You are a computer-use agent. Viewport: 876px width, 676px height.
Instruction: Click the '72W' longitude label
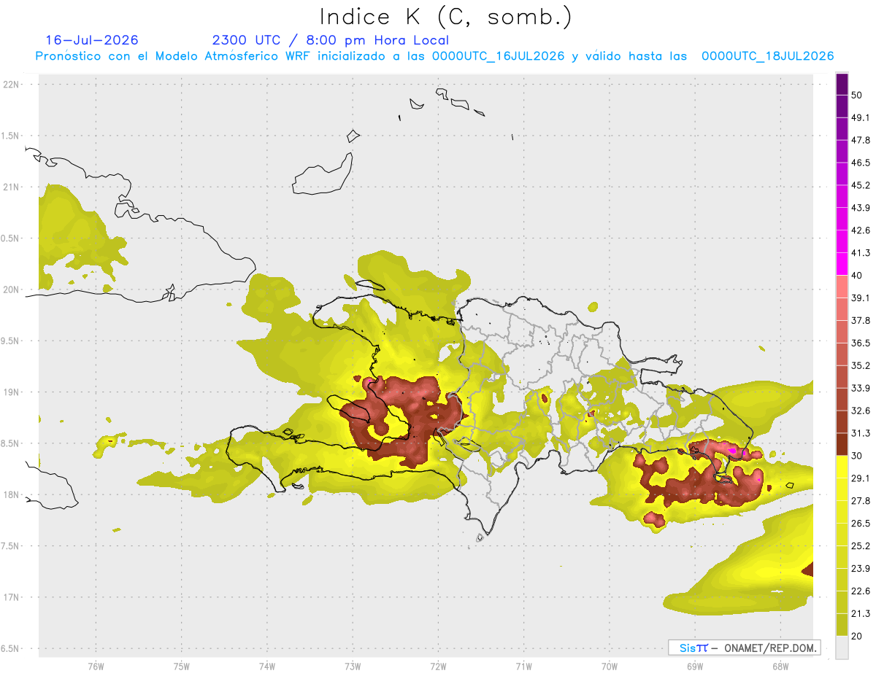(x=438, y=667)
